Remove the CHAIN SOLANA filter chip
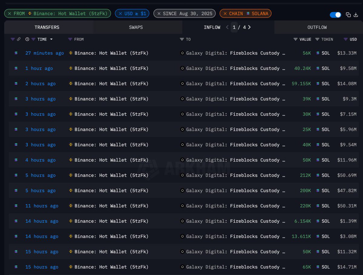 [x=225, y=14]
